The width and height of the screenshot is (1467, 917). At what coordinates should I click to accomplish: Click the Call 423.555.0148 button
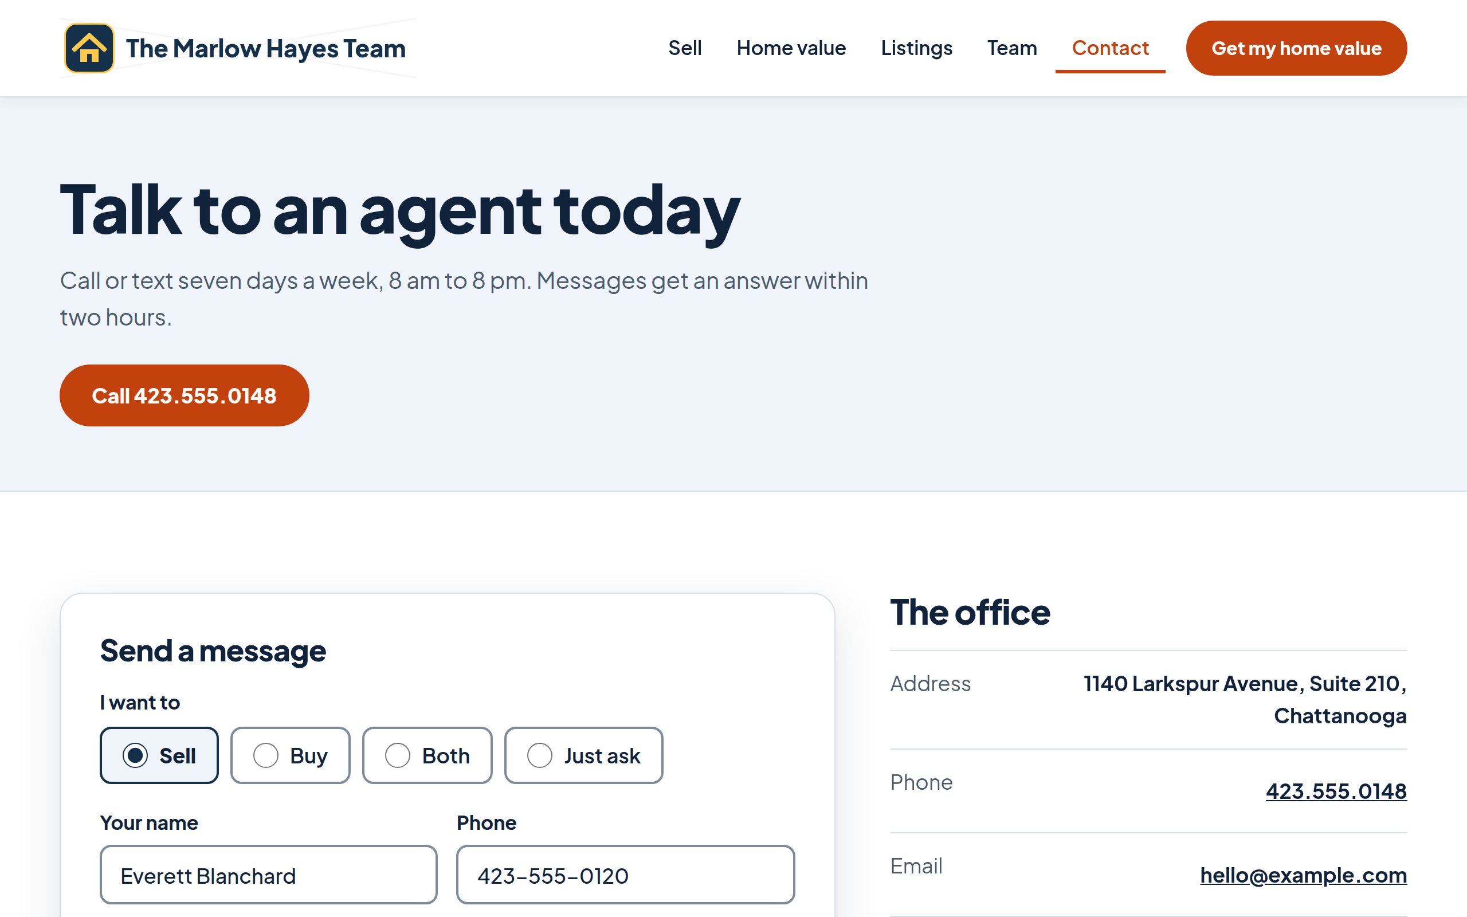click(x=185, y=395)
